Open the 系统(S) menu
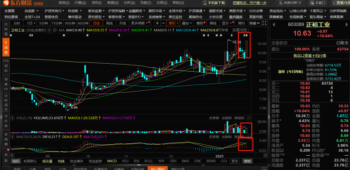Image resolution: width=350 pixels, height=170 pixels. click(64, 3)
